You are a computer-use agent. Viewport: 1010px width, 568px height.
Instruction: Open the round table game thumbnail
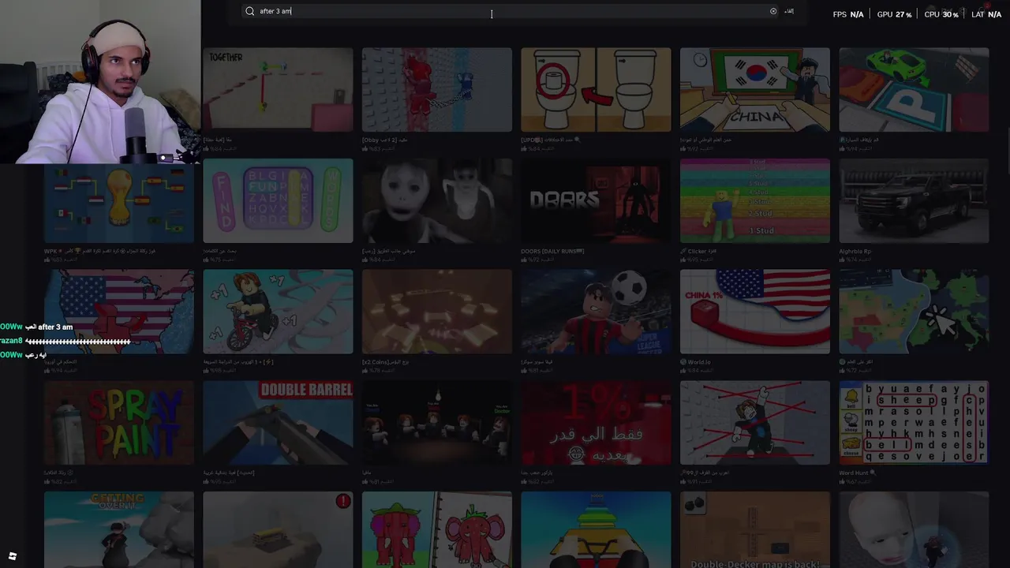[x=436, y=312]
